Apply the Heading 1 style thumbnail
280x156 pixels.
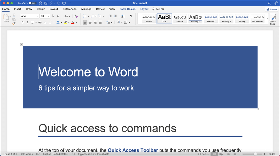point(195,18)
